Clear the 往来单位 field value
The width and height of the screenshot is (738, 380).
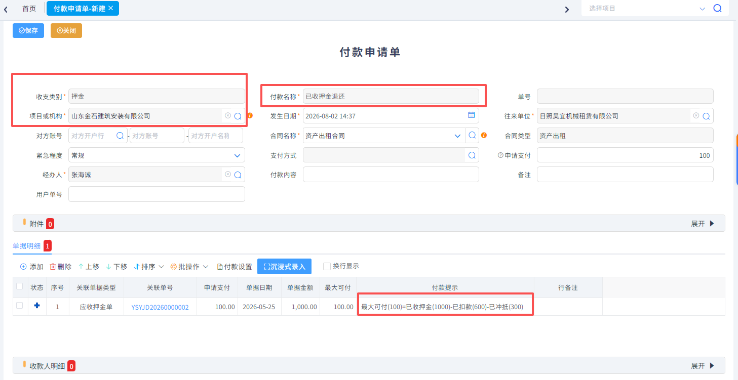(x=696, y=116)
